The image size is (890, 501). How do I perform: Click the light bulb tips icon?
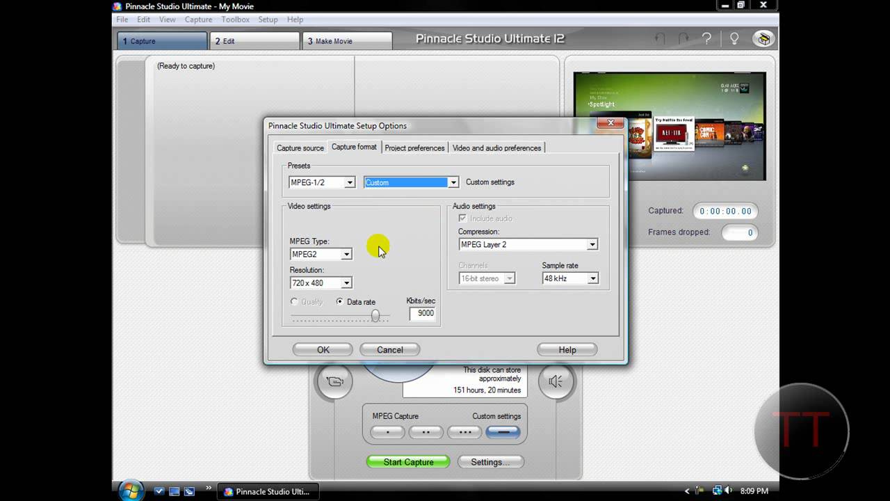(x=734, y=39)
